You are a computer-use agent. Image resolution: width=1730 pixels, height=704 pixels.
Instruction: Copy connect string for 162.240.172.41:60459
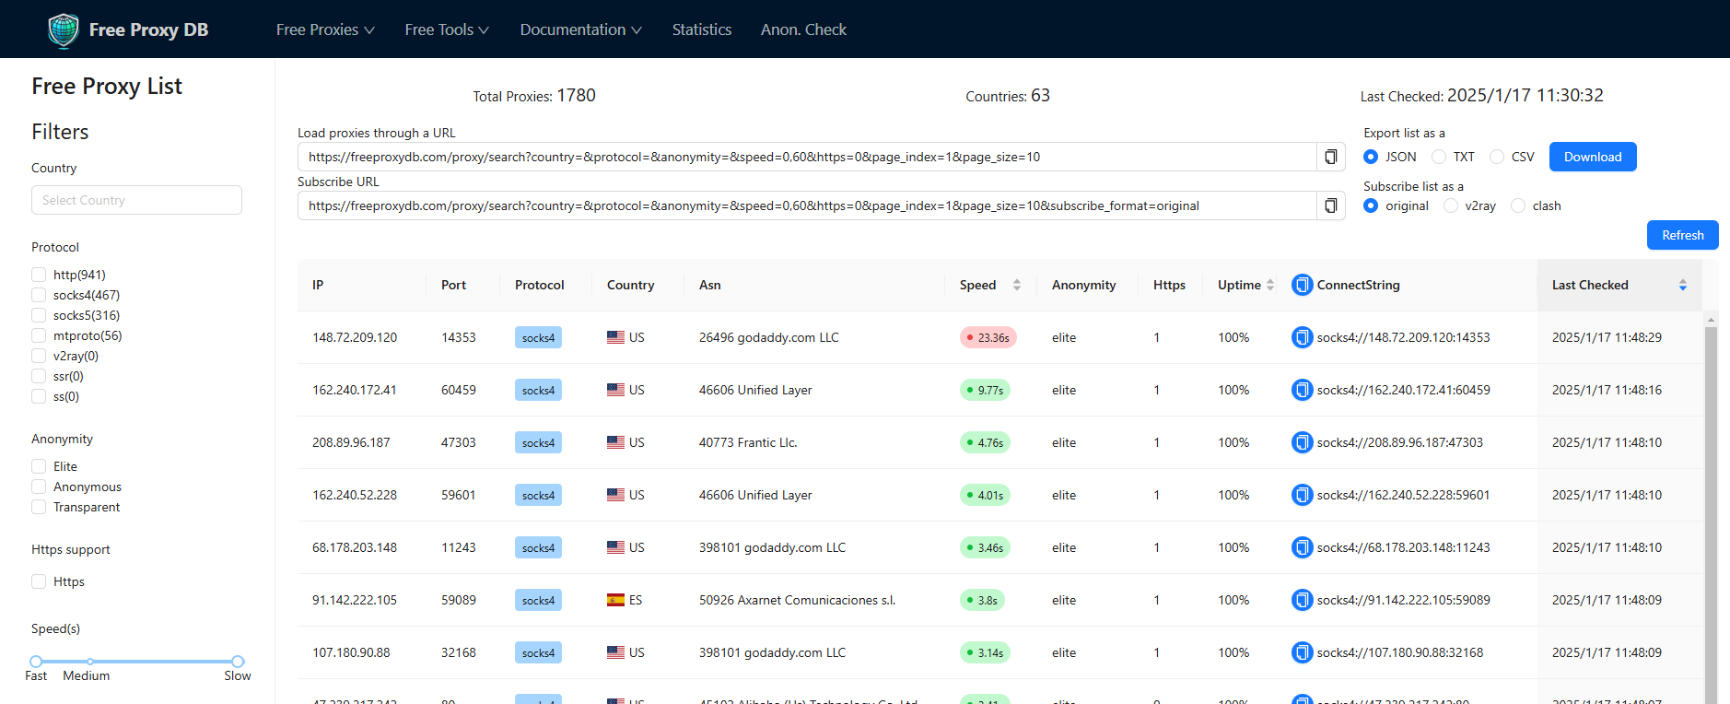coord(1302,390)
